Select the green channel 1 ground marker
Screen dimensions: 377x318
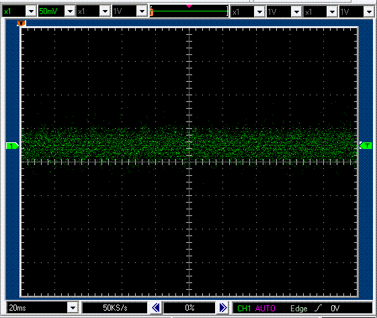tap(12, 146)
